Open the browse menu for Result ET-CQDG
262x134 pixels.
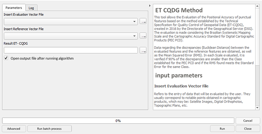143,50
